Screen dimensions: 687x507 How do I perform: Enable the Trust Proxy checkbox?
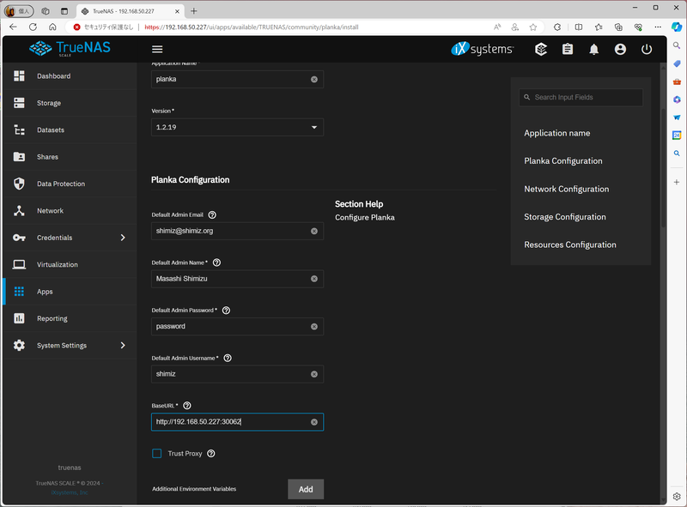pyautogui.click(x=157, y=453)
